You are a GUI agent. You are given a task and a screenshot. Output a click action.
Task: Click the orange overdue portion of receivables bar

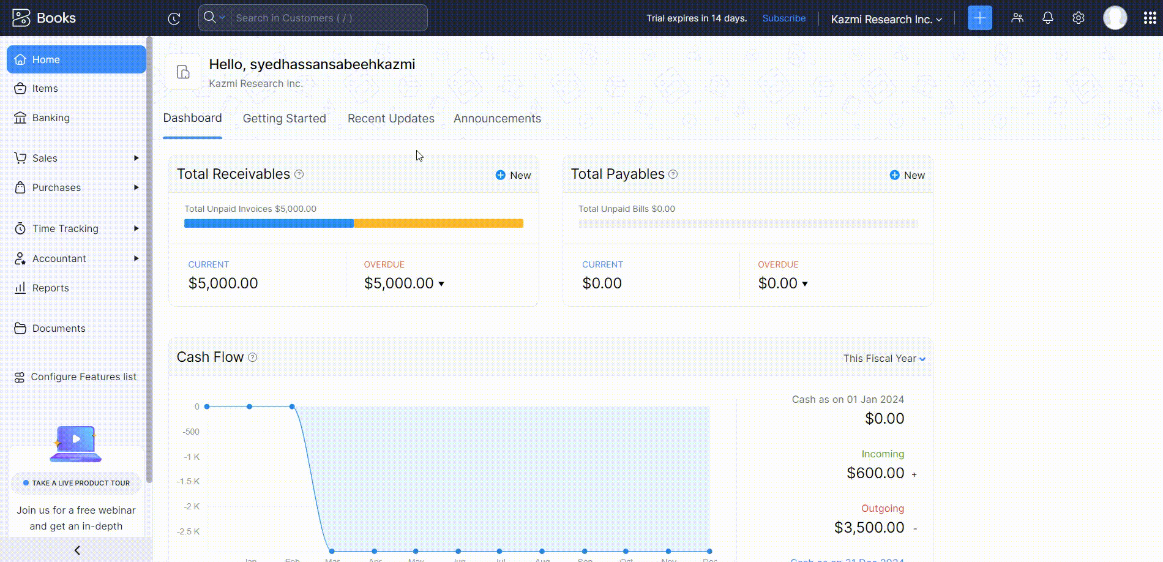pos(438,223)
